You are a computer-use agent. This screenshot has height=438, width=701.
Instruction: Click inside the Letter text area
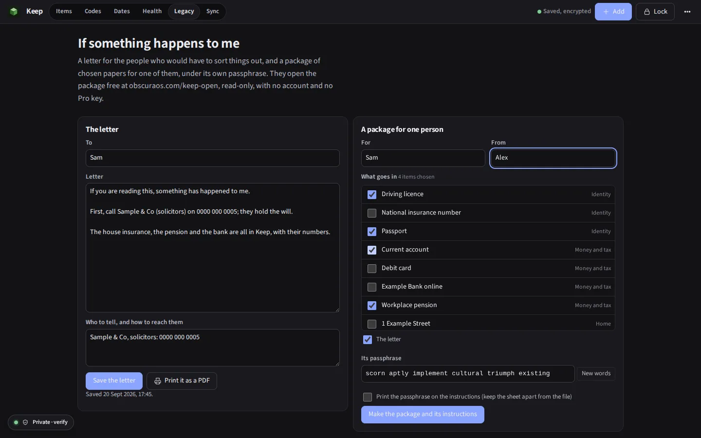click(x=213, y=248)
